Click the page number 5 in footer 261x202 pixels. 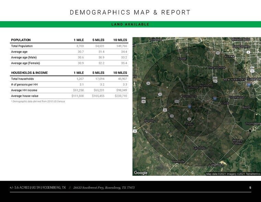(250, 188)
